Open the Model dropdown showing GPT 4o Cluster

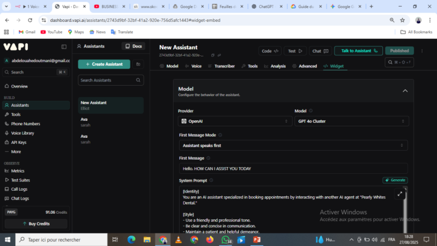pos(351,121)
